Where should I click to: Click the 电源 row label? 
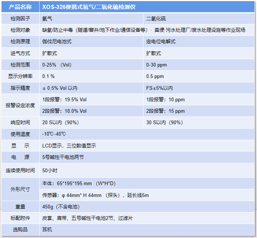(20, 157)
